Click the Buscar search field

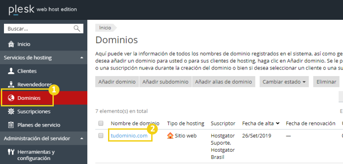44,29
